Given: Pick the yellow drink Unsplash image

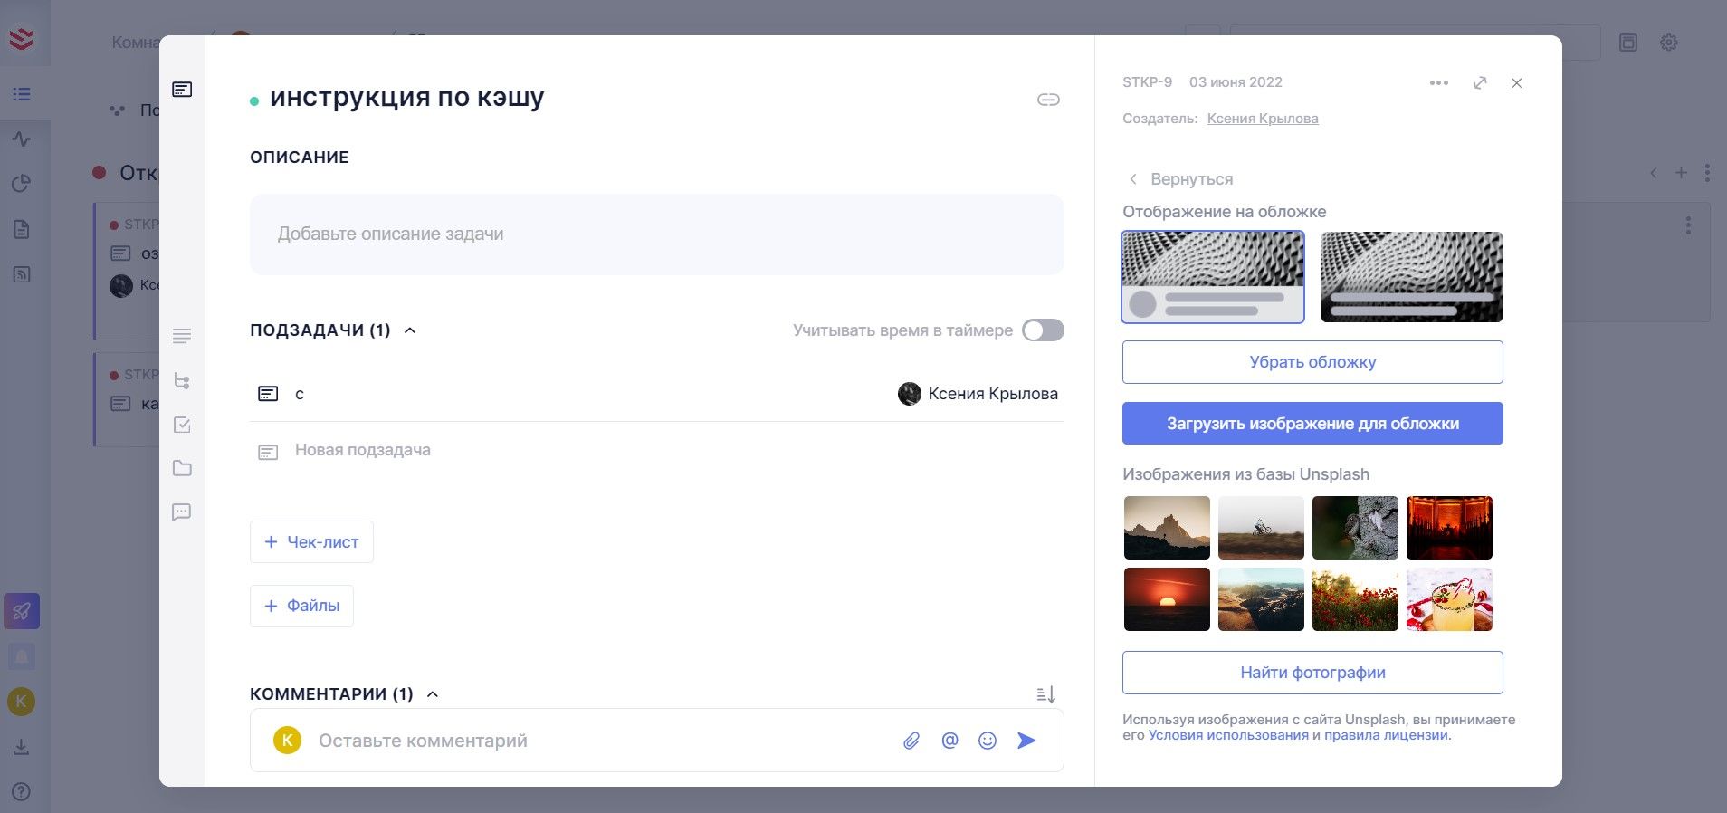Looking at the screenshot, I should point(1449,599).
